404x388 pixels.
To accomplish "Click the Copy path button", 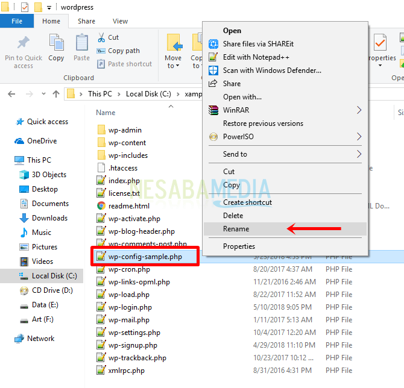I will (x=123, y=51).
